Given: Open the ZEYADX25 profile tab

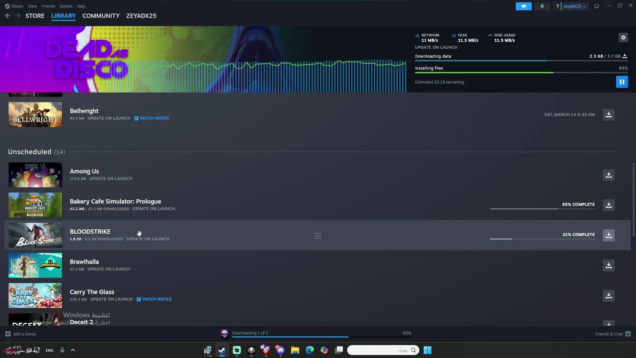Looking at the screenshot, I should (x=141, y=16).
